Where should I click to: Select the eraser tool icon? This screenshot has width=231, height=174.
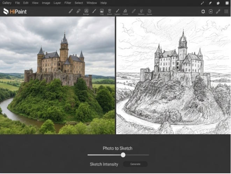(x=78, y=11)
